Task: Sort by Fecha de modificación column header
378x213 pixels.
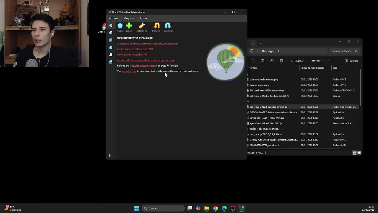Action: (x=312, y=68)
